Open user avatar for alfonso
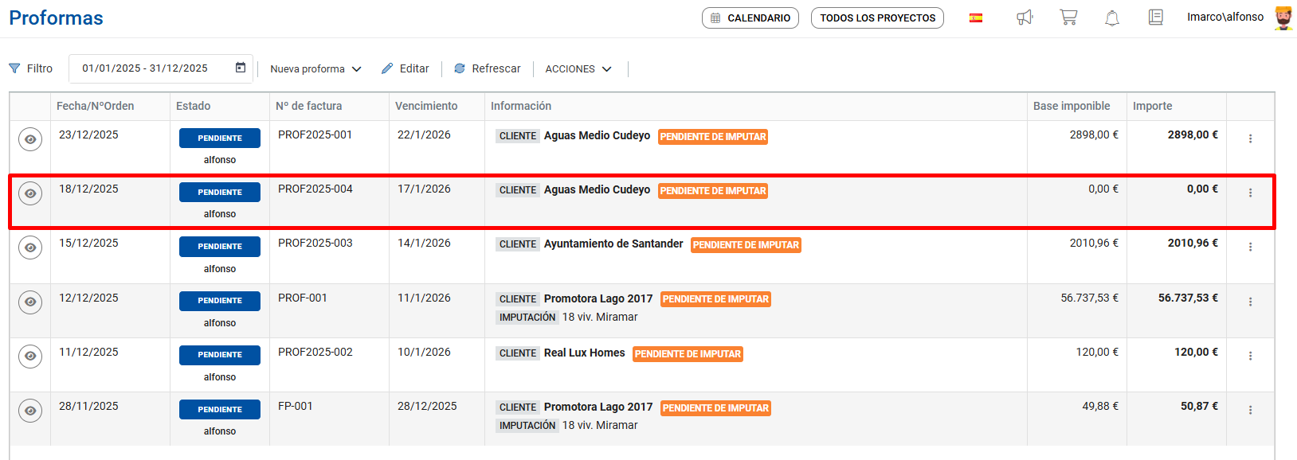The height and width of the screenshot is (460, 1297). click(1283, 18)
